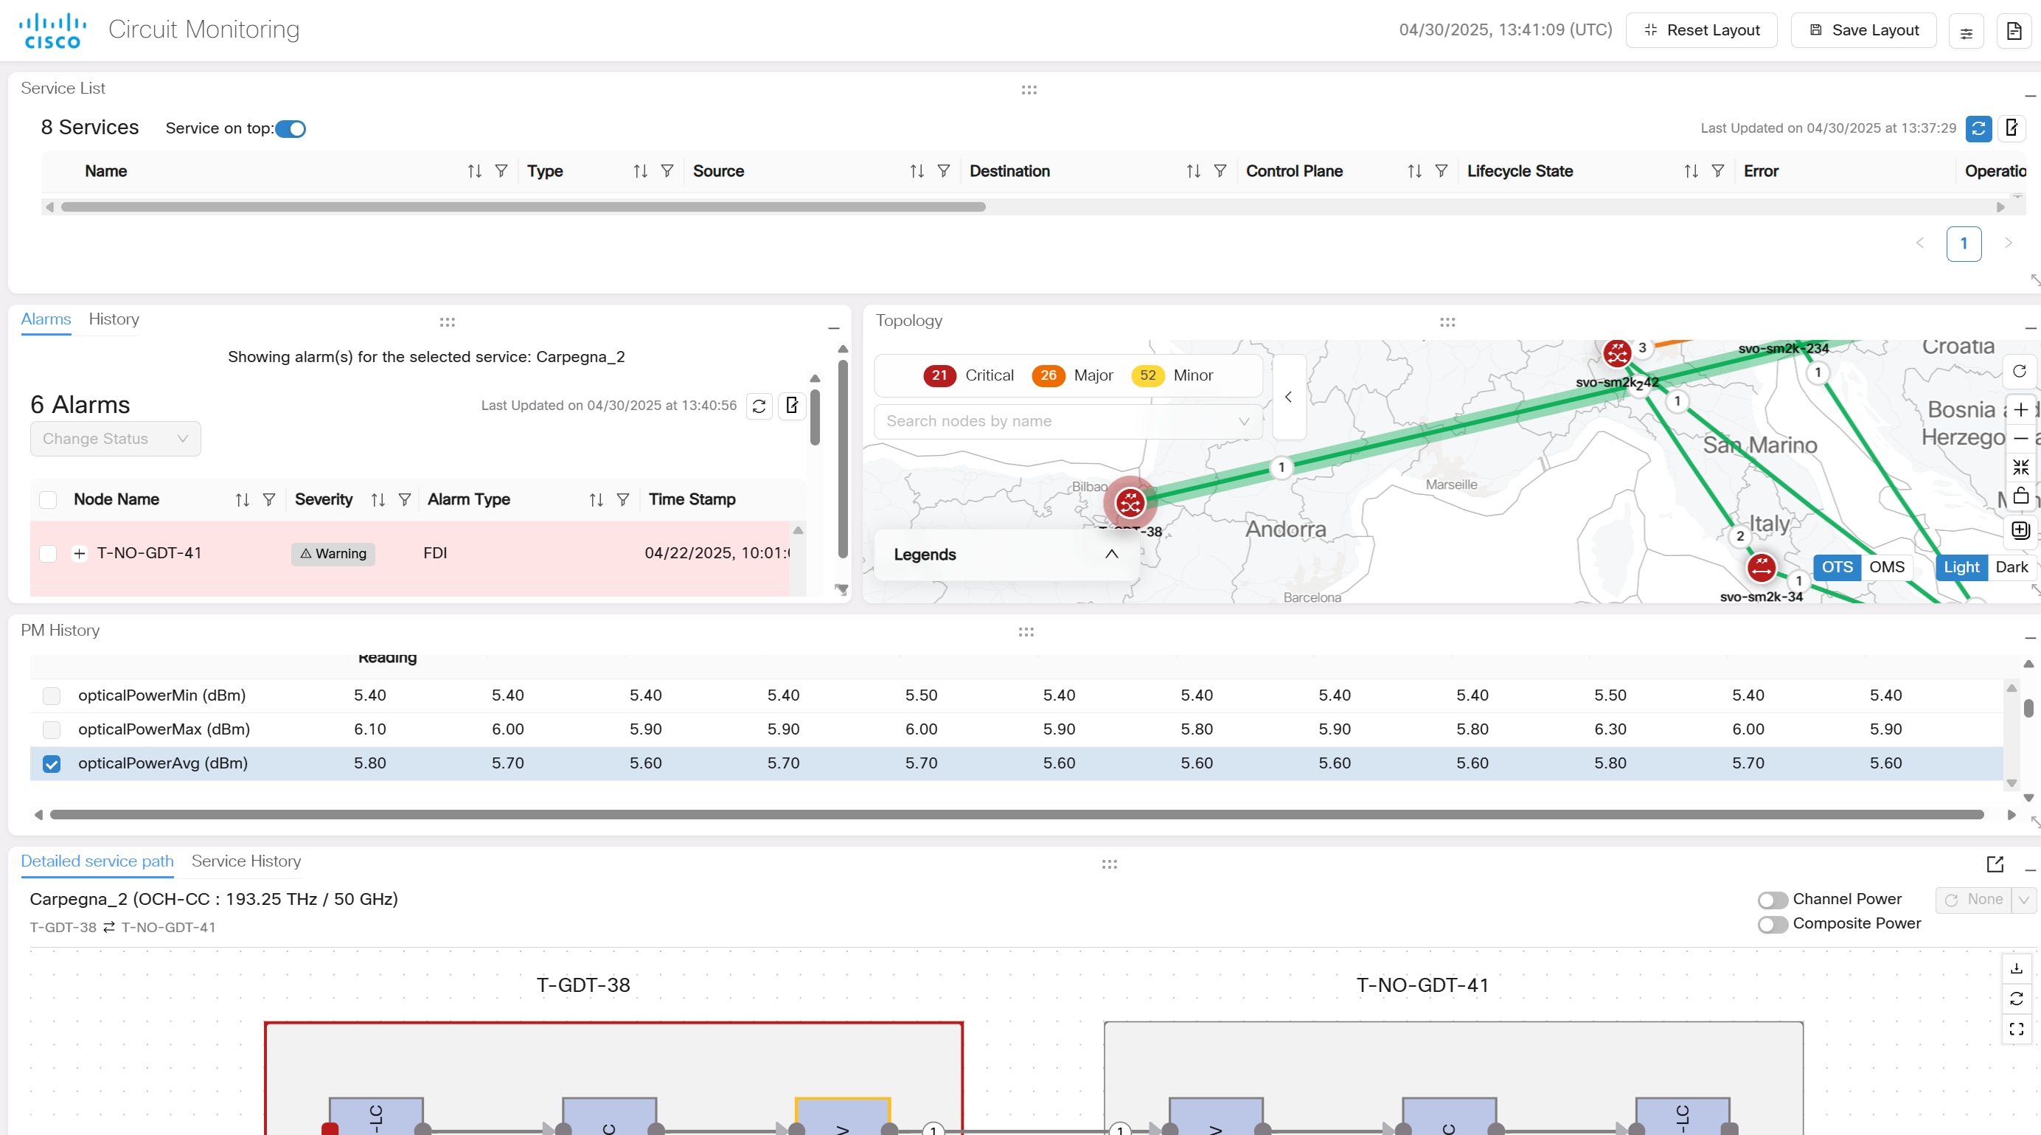Sort services by Name column

(x=475, y=171)
